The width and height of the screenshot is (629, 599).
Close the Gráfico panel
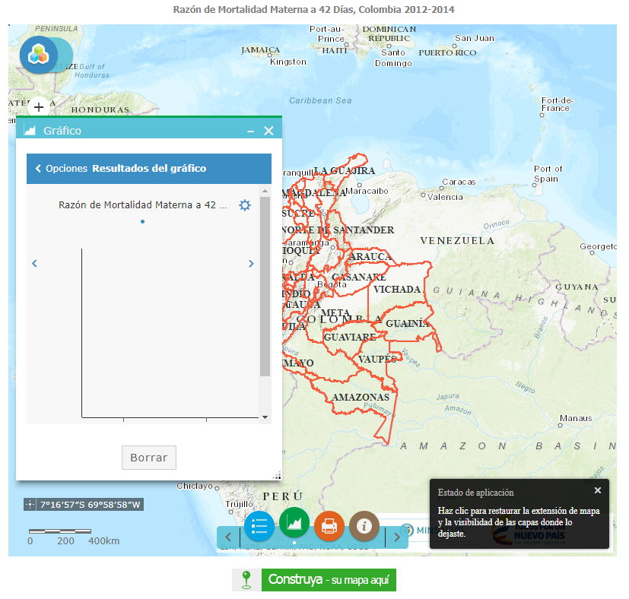click(268, 131)
